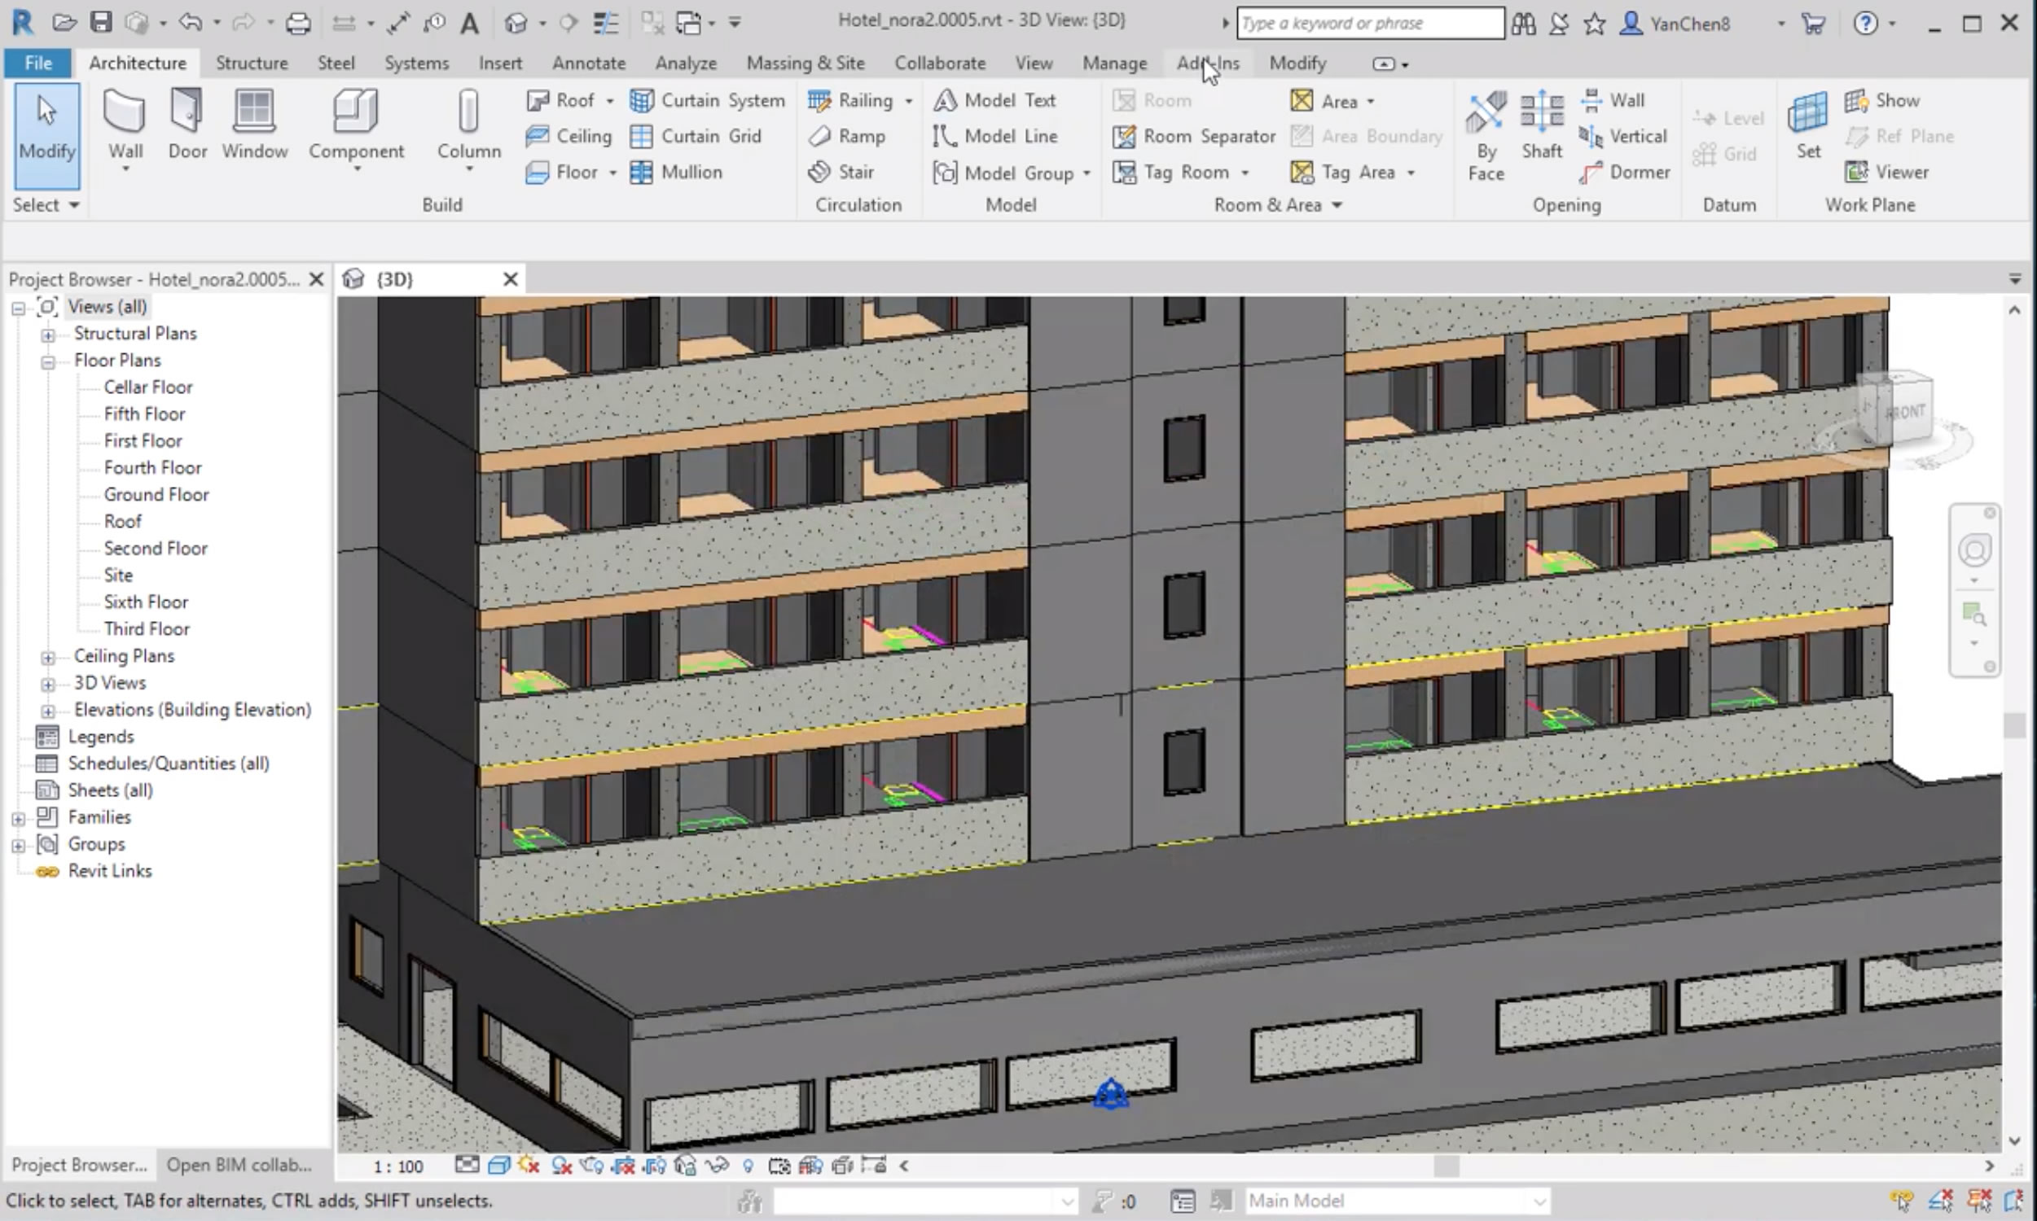Screen dimensions: 2037x1221
Task: Click the Save icon in quick access toolbar
Action: [x=100, y=22]
